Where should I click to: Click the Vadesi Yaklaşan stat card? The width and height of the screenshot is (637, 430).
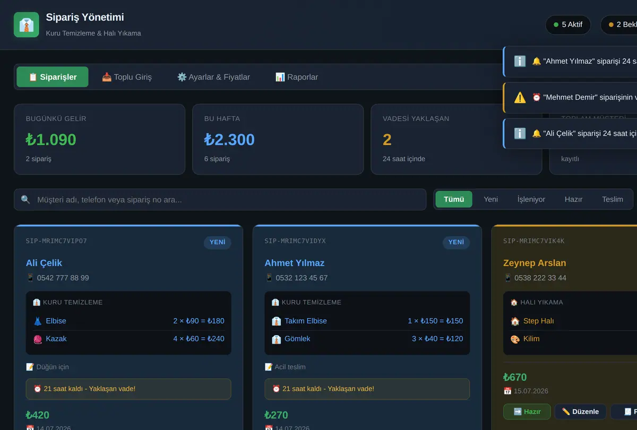[456, 139]
